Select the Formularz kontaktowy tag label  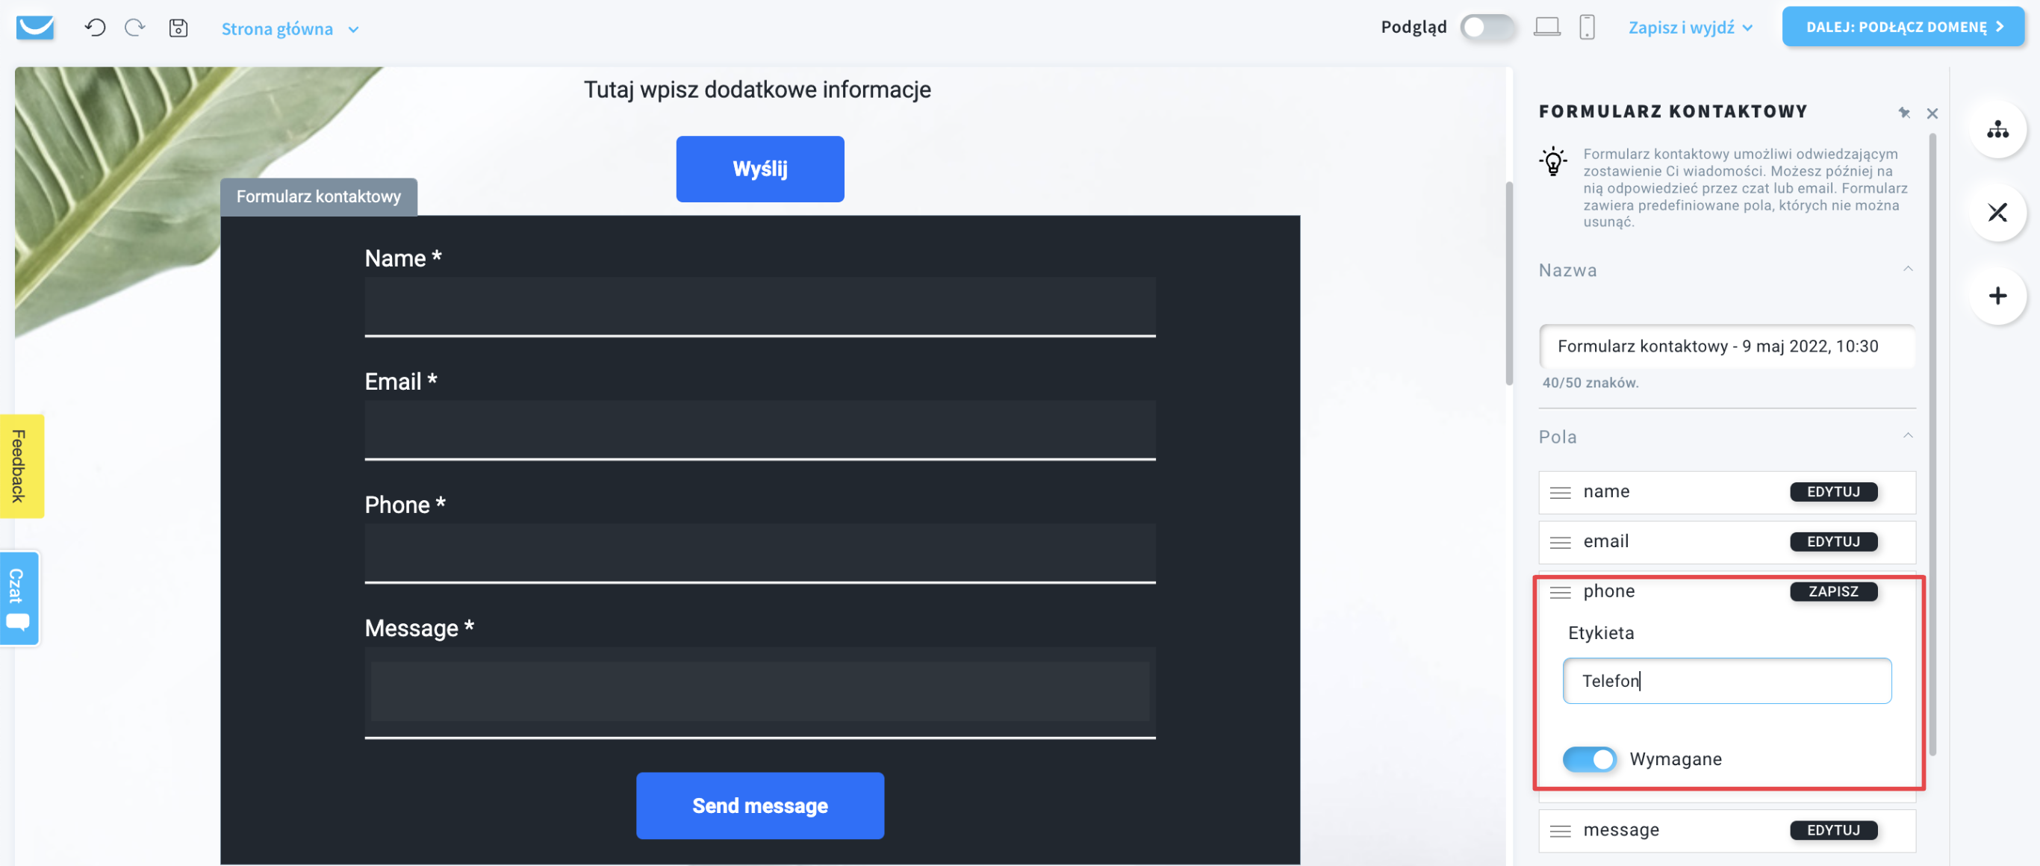tap(318, 196)
